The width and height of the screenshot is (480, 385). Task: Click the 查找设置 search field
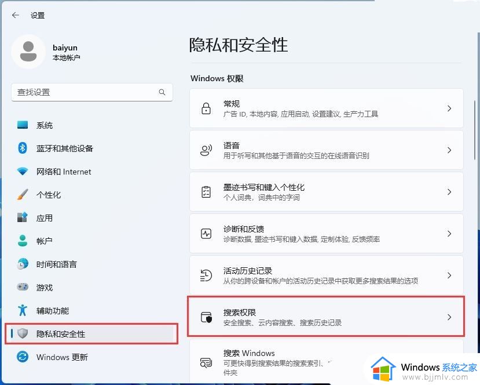92,92
